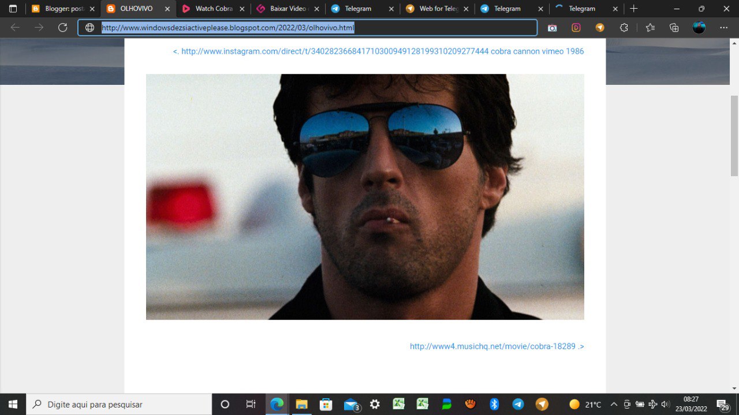Close the OLHOVIVO tab
The height and width of the screenshot is (415, 739).
[x=167, y=9]
